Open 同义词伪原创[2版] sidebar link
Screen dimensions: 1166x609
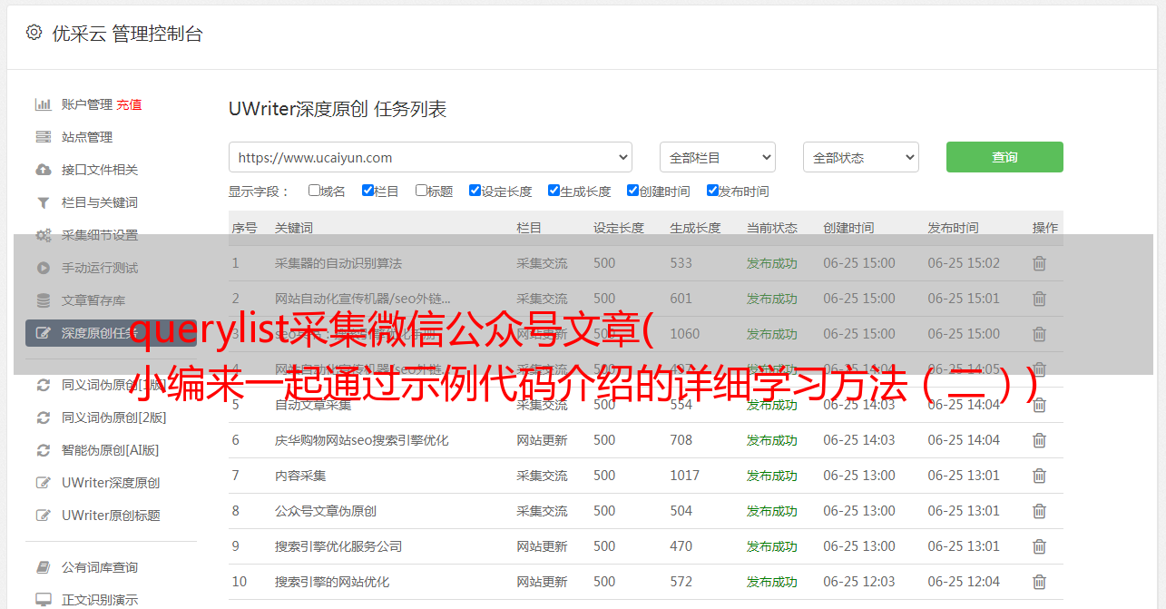[x=114, y=417]
